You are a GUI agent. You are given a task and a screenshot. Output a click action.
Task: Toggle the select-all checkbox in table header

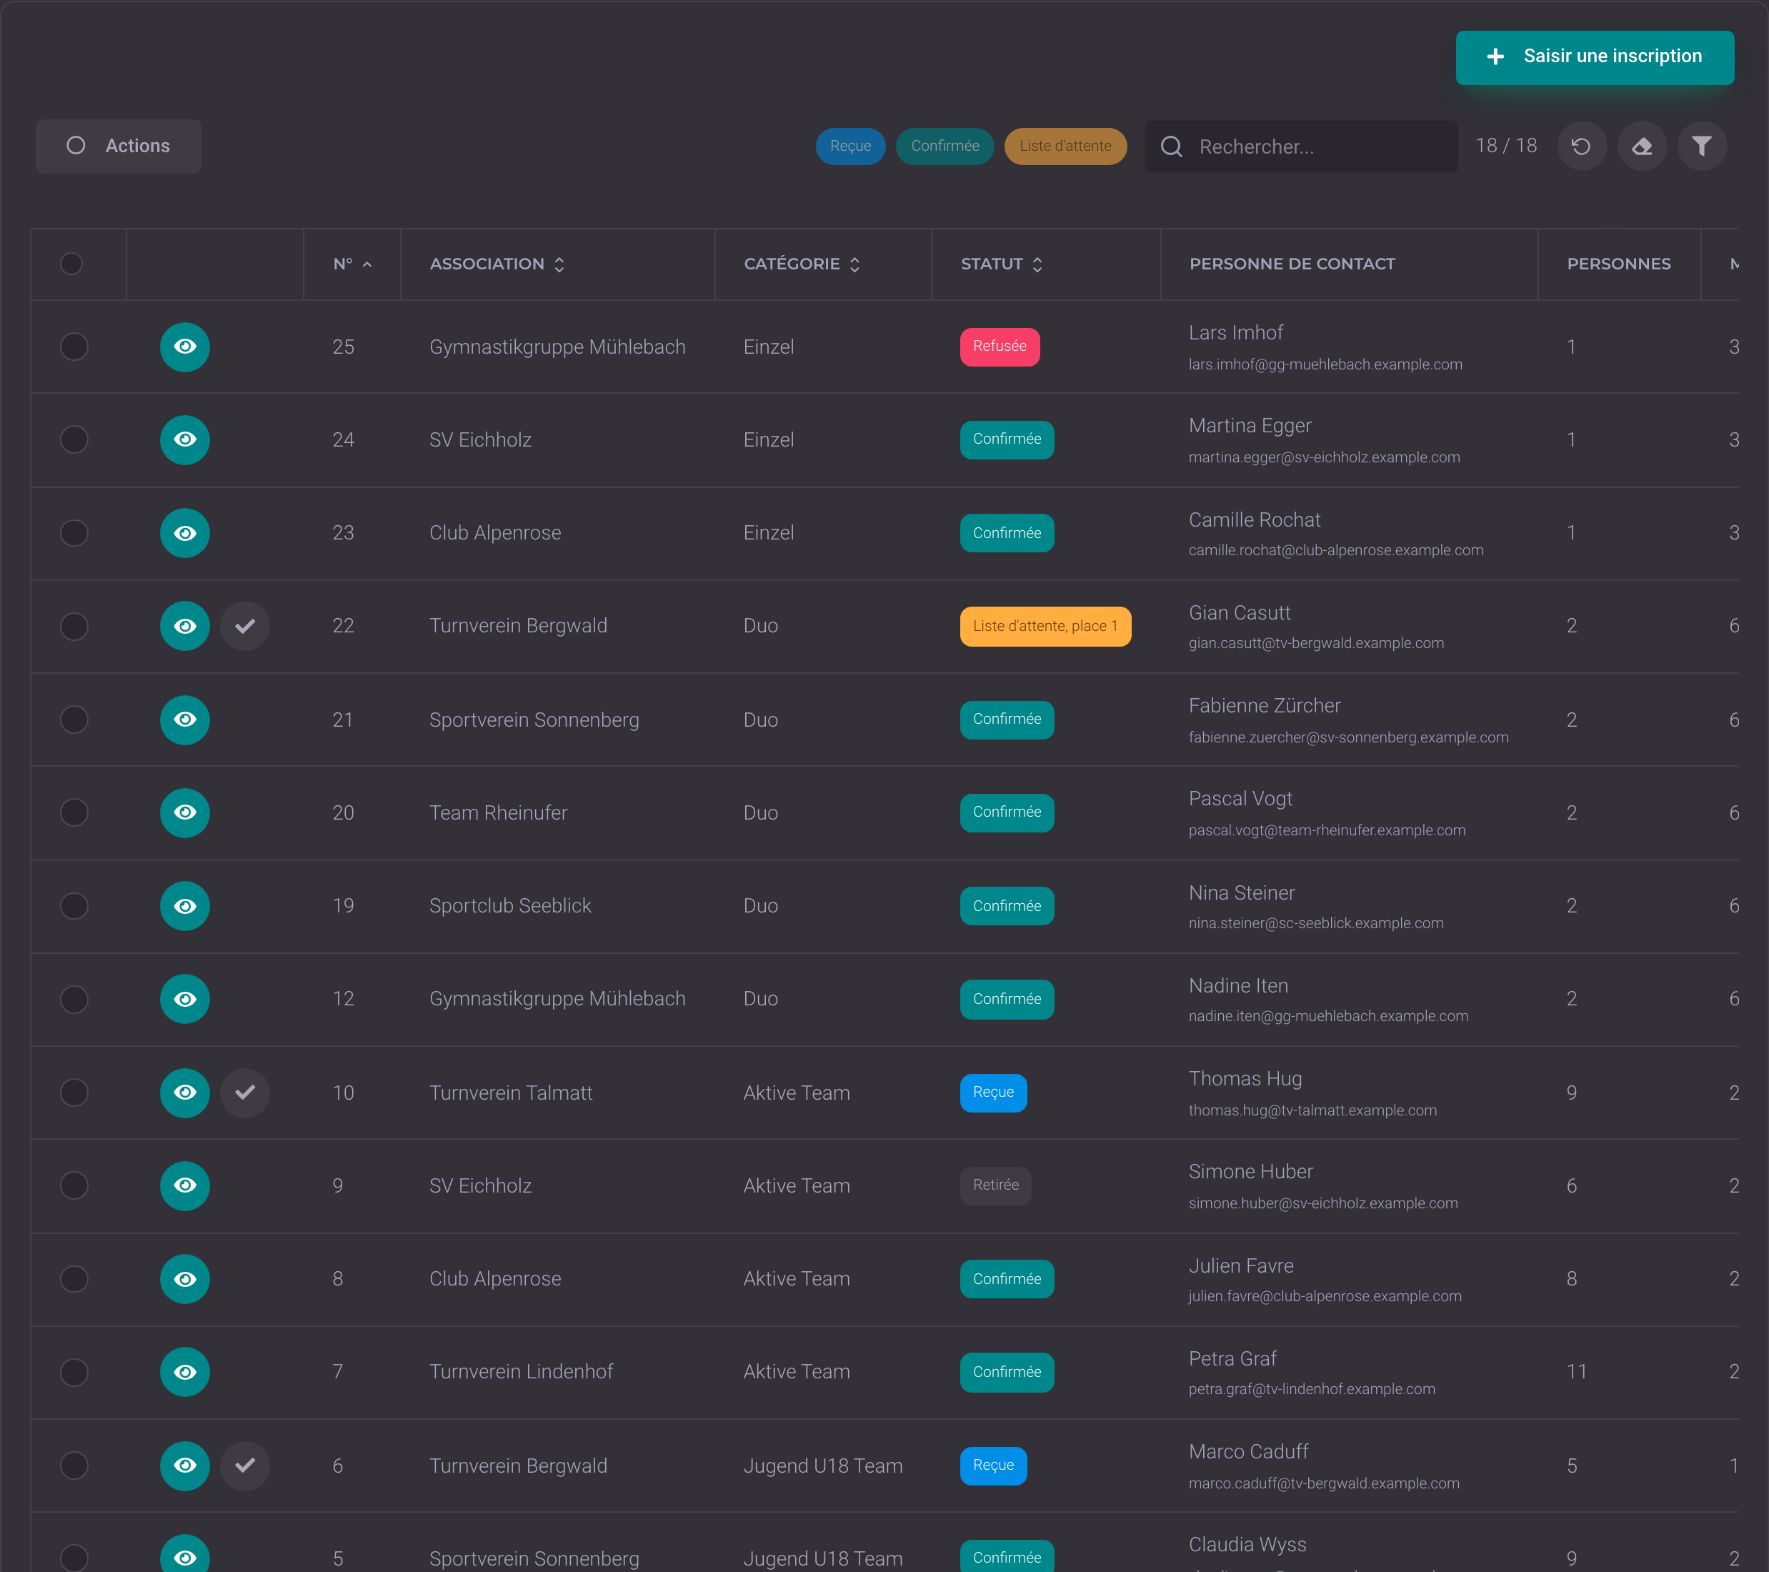click(x=72, y=264)
